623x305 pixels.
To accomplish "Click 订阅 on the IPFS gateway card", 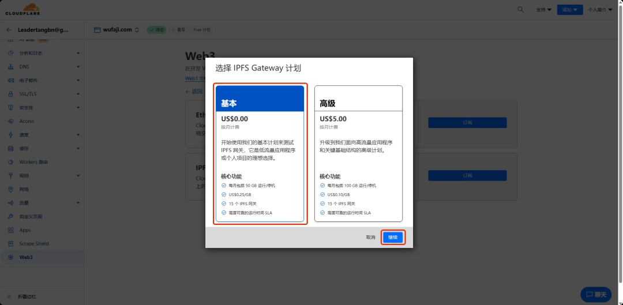I will click(x=467, y=175).
